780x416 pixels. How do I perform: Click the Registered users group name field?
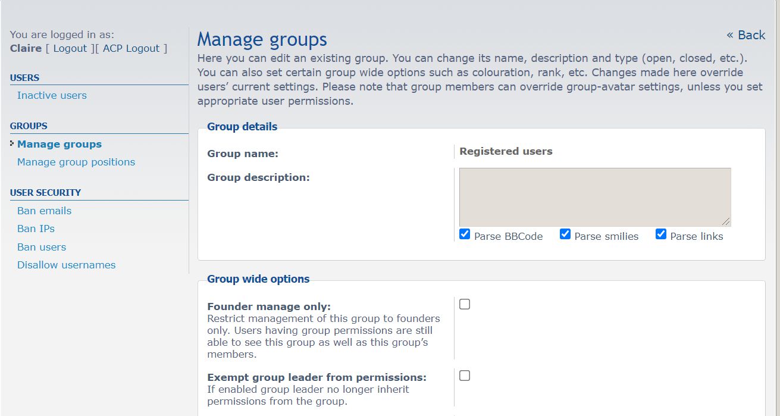click(x=506, y=151)
